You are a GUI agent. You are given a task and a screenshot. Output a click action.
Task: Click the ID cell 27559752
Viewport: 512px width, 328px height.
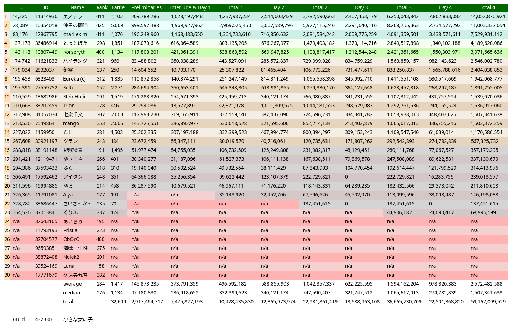[x=46, y=88]
